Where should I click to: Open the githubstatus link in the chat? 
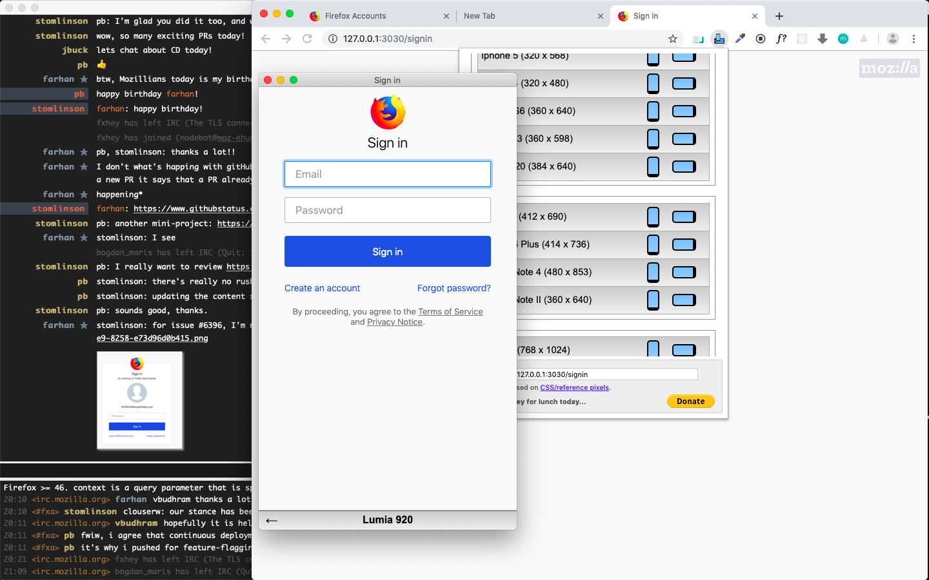point(192,209)
